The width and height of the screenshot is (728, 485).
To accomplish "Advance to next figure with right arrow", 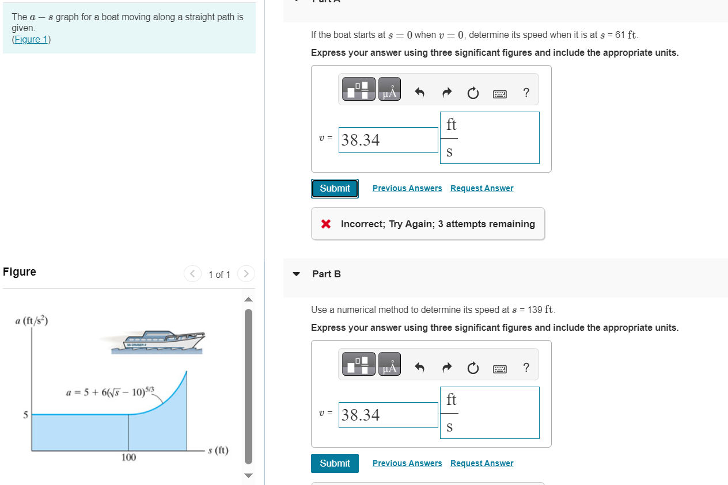I will [246, 274].
